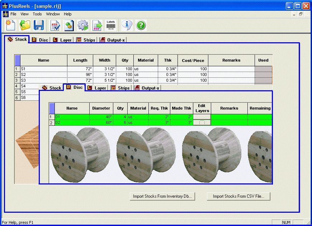The image size is (312, 226).
Task: Click the Thk column header in Stock table
Action: (x=168, y=61)
